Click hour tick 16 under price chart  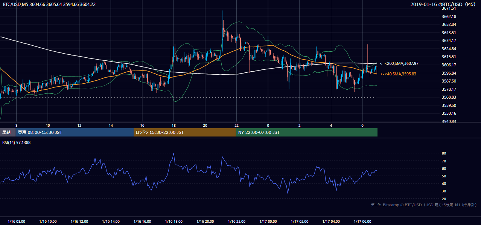(142, 125)
